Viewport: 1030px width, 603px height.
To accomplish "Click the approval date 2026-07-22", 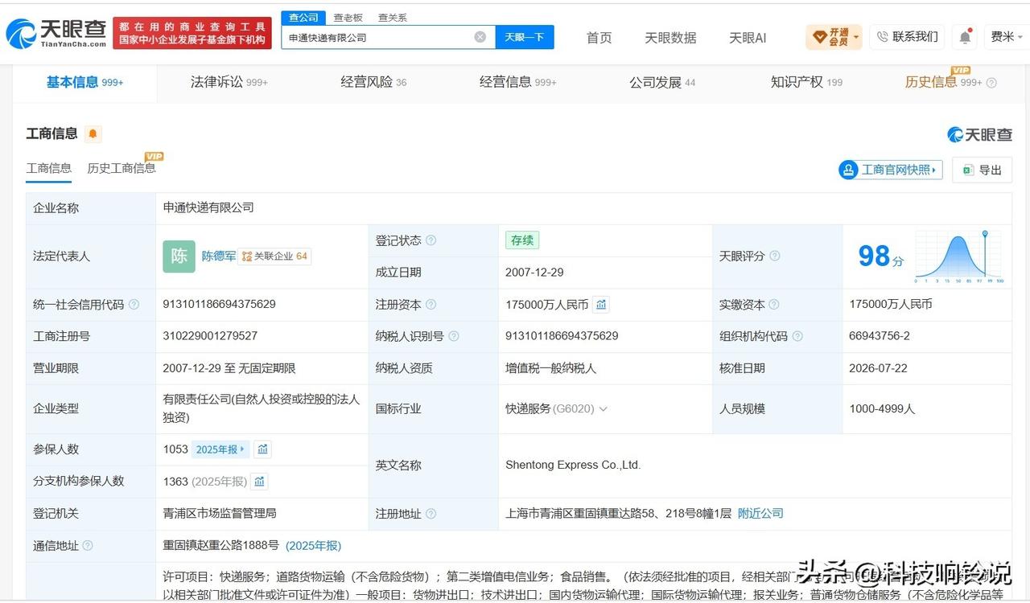I will point(878,368).
